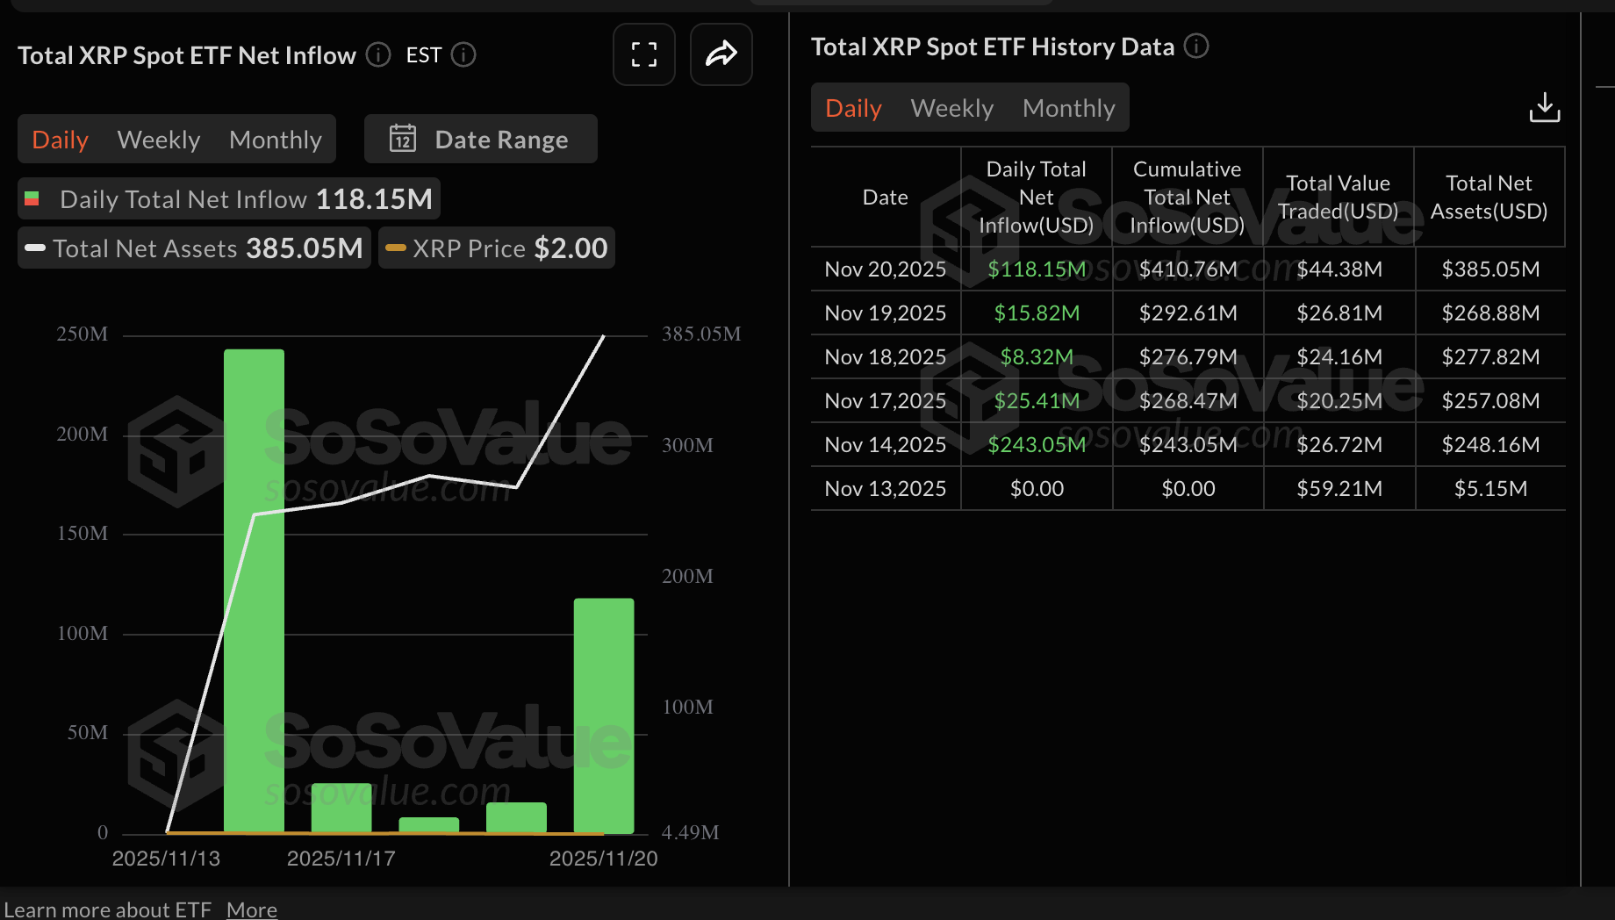Click the Learn more about ETF link
This screenshot has height=920, width=1615.
tap(109, 909)
